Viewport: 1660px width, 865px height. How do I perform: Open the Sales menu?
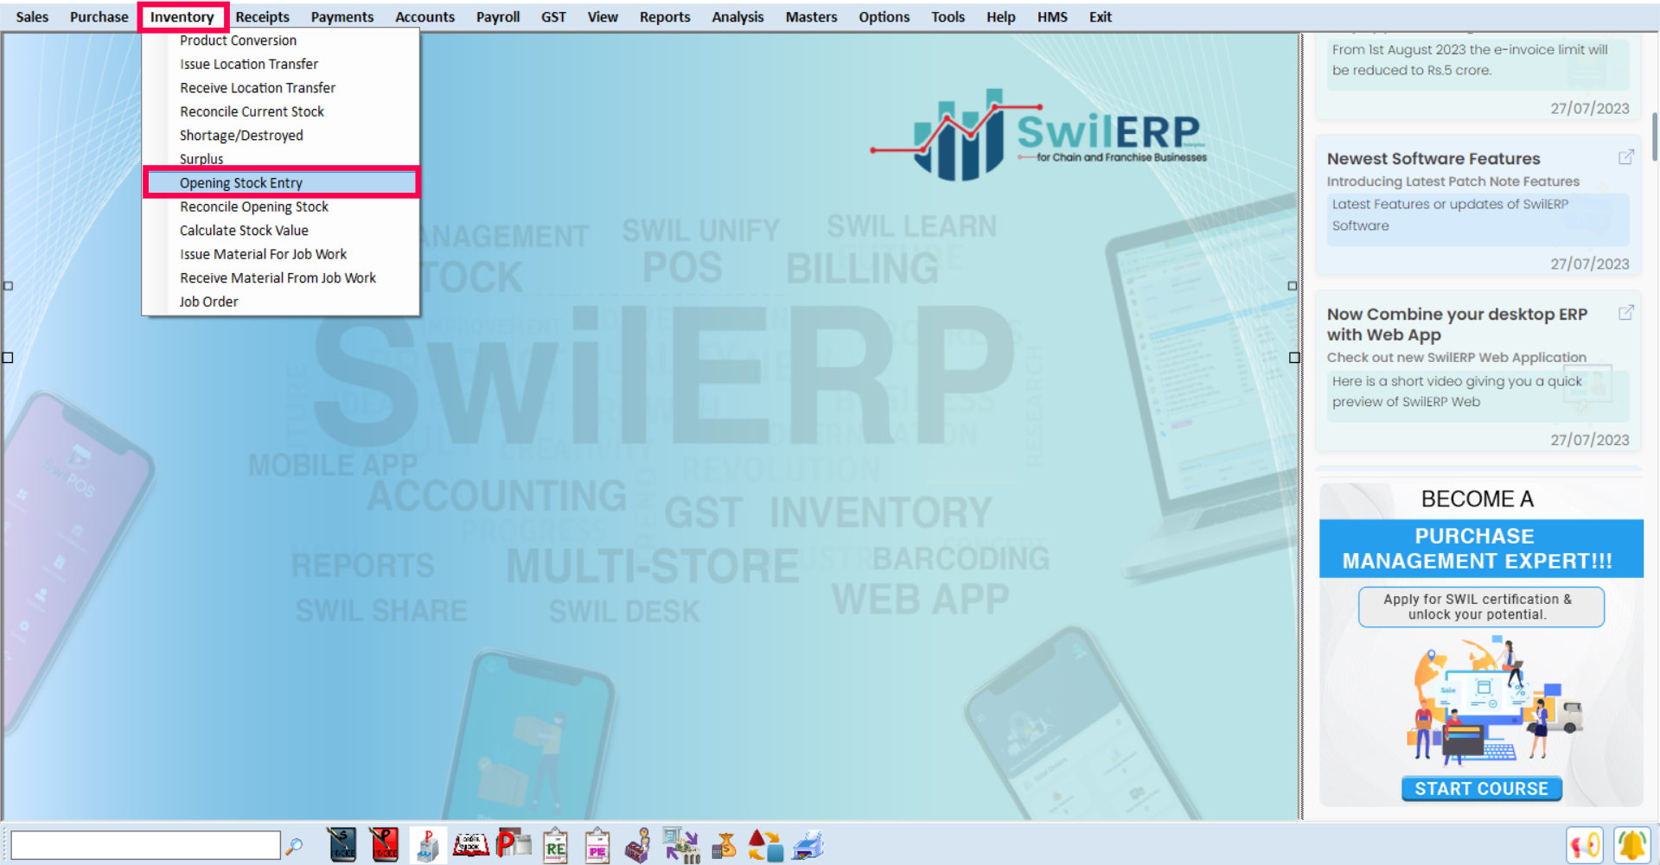click(32, 16)
